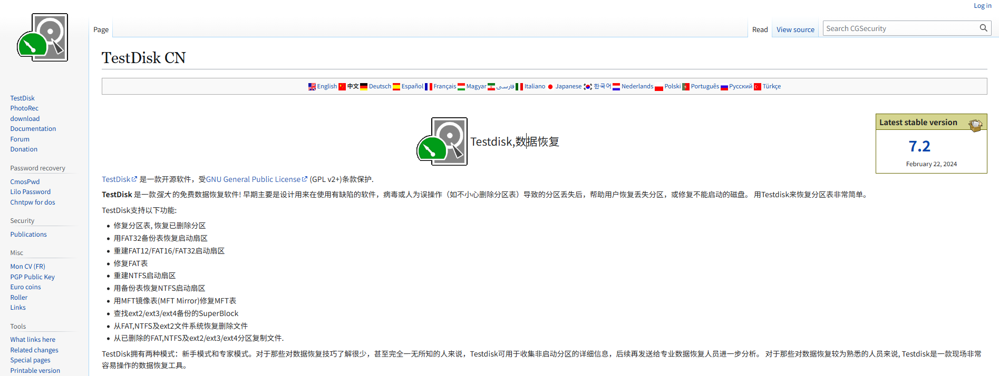This screenshot has width=999, height=376.
Task: Click the Portuguese flag icon
Action: click(x=686, y=87)
